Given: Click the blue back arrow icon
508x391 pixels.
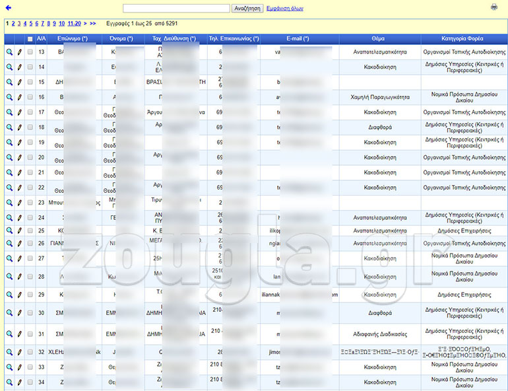Looking at the screenshot, I should [x=9, y=8].
